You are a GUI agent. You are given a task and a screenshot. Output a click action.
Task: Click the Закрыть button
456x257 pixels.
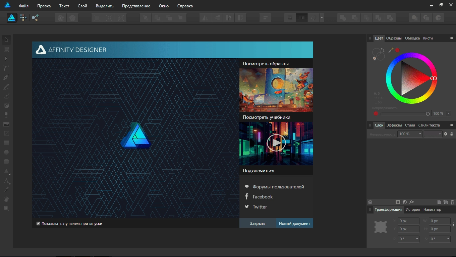tap(258, 223)
